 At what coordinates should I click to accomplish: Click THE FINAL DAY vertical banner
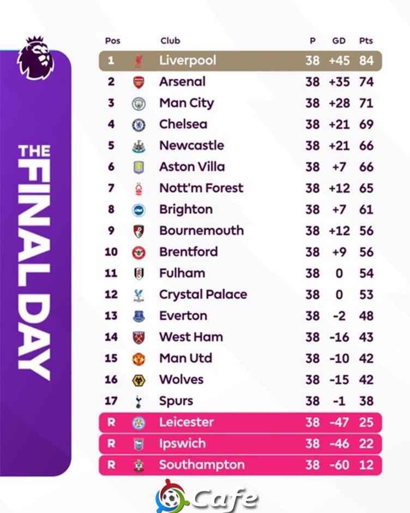coord(35,263)
